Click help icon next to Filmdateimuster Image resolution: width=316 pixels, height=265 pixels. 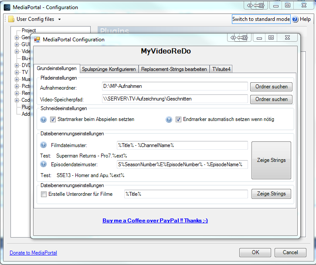[x=43, y=145]
